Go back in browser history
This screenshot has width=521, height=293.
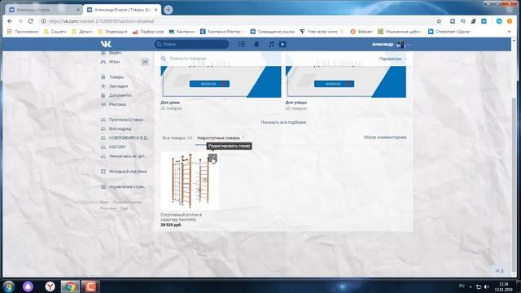pyautogui.click(x=10, y=21)
